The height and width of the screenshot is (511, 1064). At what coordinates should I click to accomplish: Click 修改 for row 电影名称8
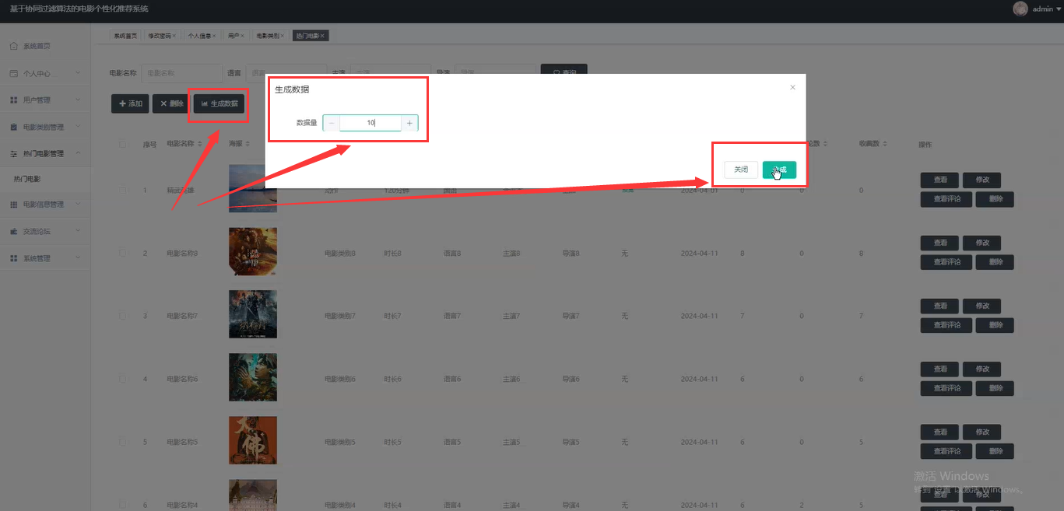point(982,243)
